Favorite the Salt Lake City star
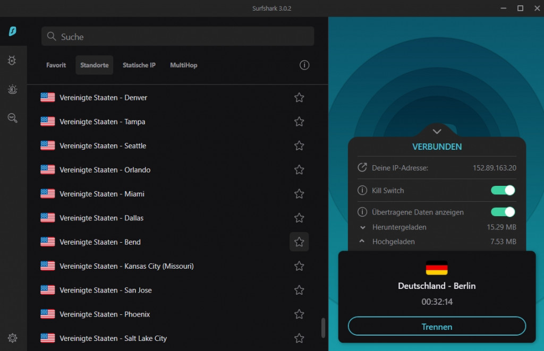 [x=299, y=338]
